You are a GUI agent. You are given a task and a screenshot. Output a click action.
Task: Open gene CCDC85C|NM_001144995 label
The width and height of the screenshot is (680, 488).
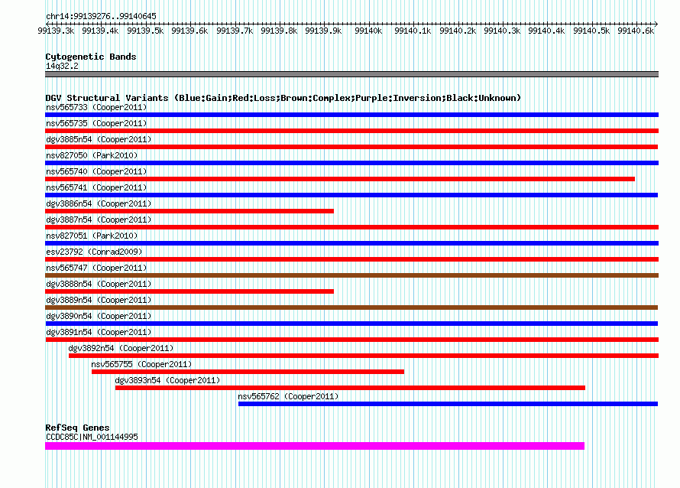pos(92,437)
